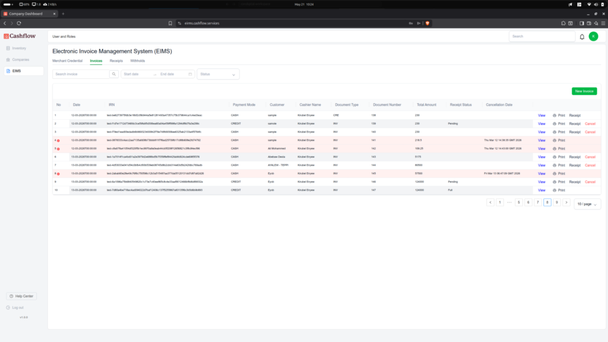Click the printer icon for document 147

(x=555, y=191)
